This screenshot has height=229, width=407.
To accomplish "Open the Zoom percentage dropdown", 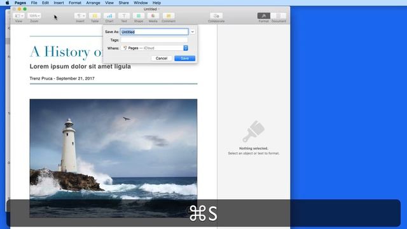I will pos(34,16).
